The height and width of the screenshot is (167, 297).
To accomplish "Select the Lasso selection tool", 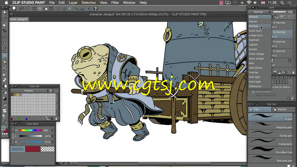I will 4,37.
